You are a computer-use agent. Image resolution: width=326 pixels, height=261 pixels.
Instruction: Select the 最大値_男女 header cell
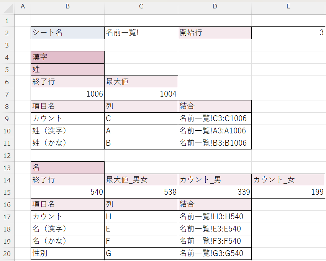(141, 180)
